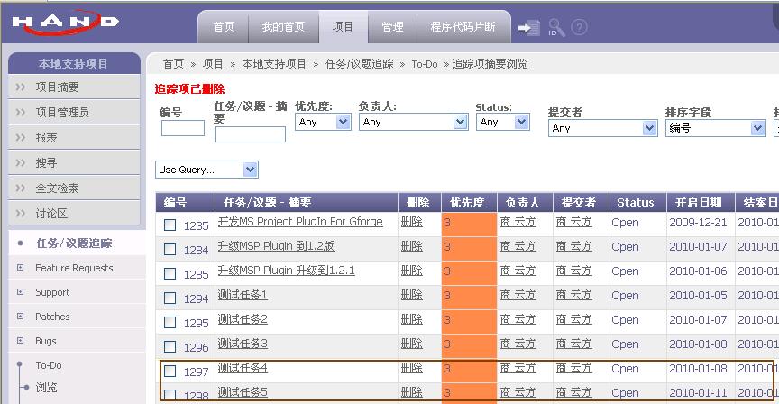Click the chevron icon beside 项目摘要

(x=21, y=87)
